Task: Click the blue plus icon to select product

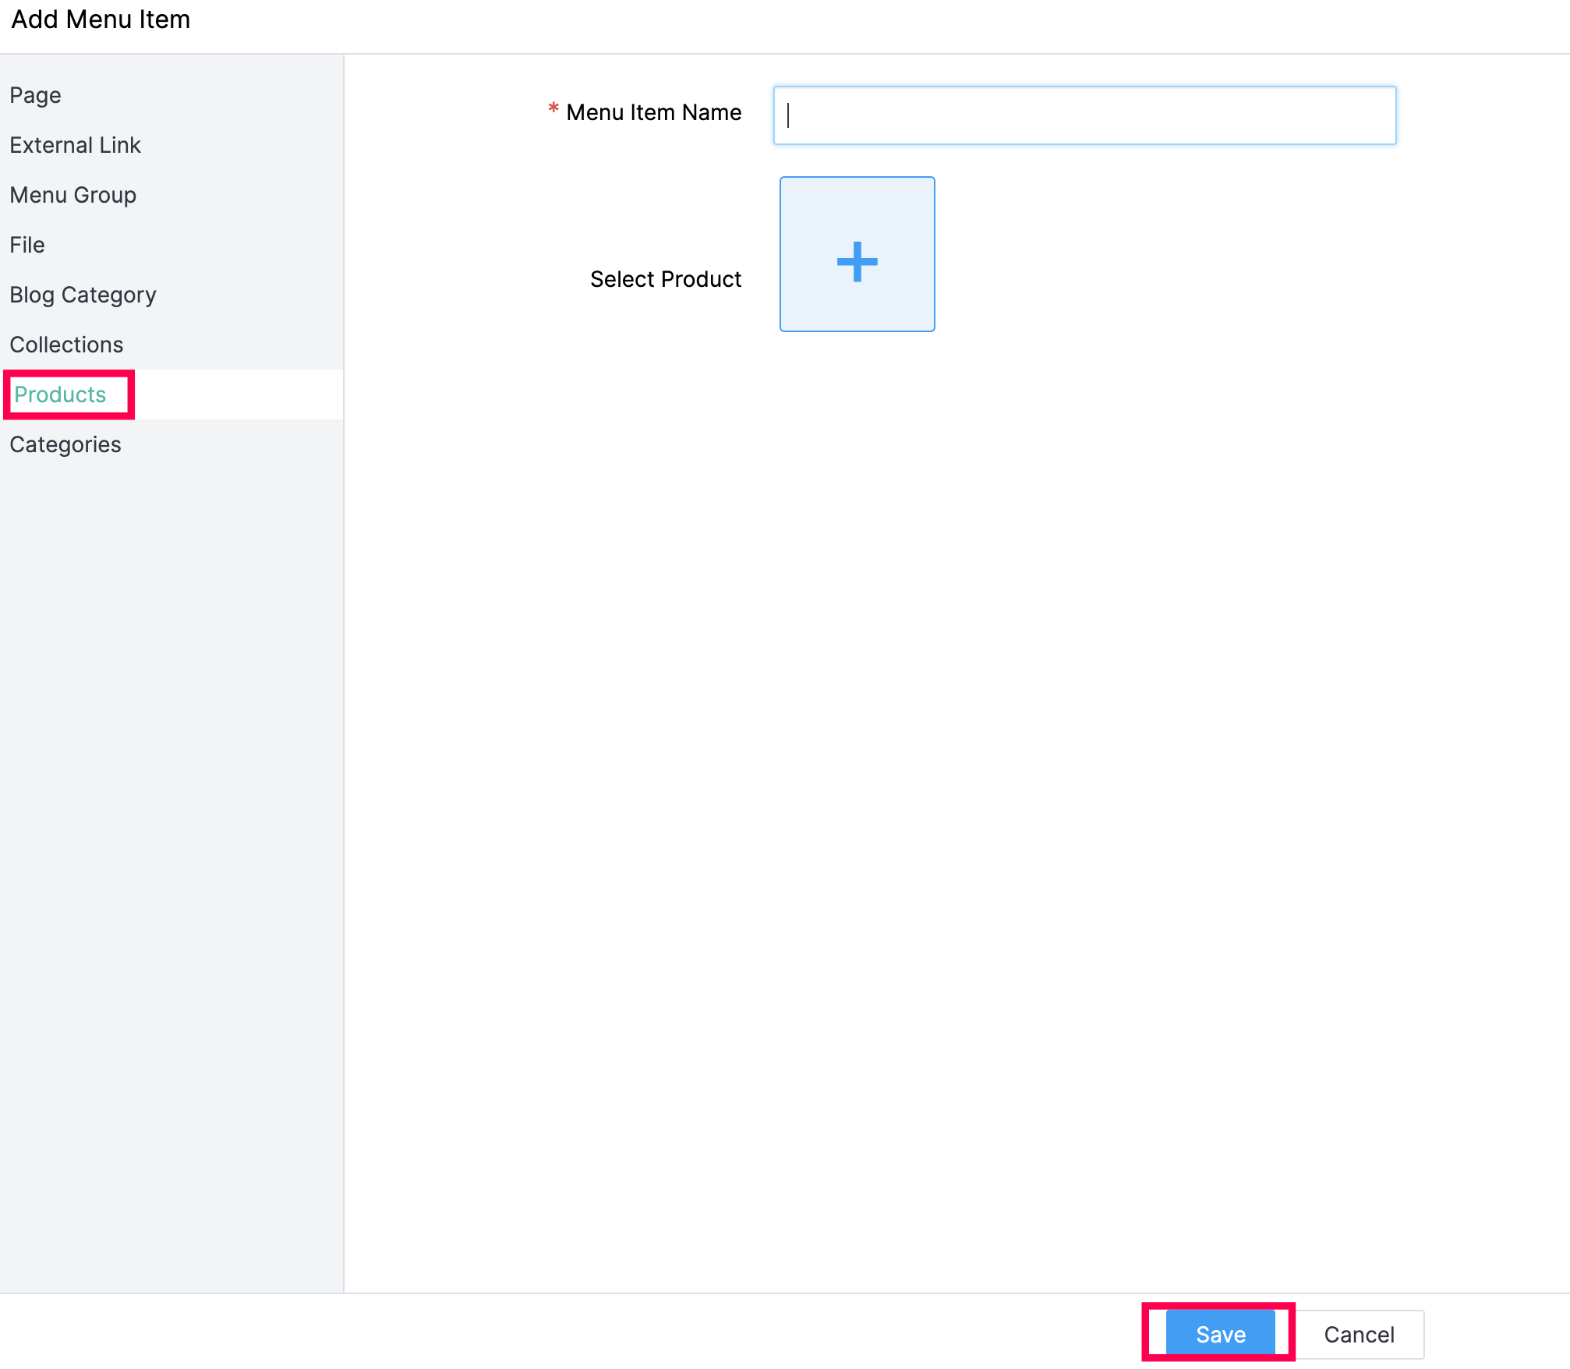Action: [x=857, y=261]
